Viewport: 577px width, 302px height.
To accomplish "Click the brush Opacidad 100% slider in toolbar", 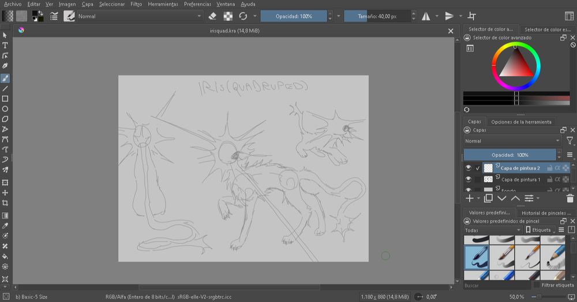I will click(294, 16).
